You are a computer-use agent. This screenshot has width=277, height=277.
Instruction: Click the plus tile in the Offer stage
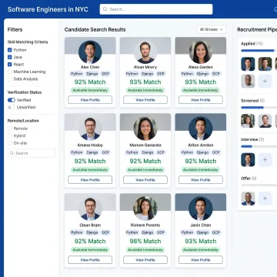pos(265,199)
